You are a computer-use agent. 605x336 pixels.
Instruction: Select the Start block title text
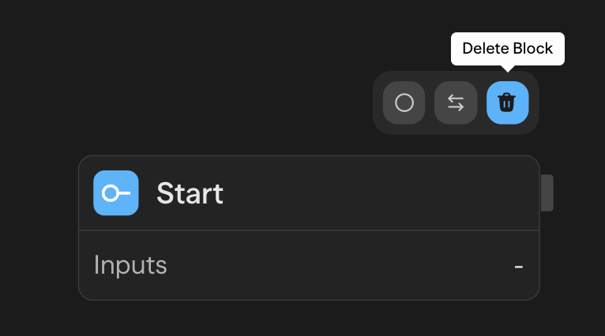[x=190, y=193]
